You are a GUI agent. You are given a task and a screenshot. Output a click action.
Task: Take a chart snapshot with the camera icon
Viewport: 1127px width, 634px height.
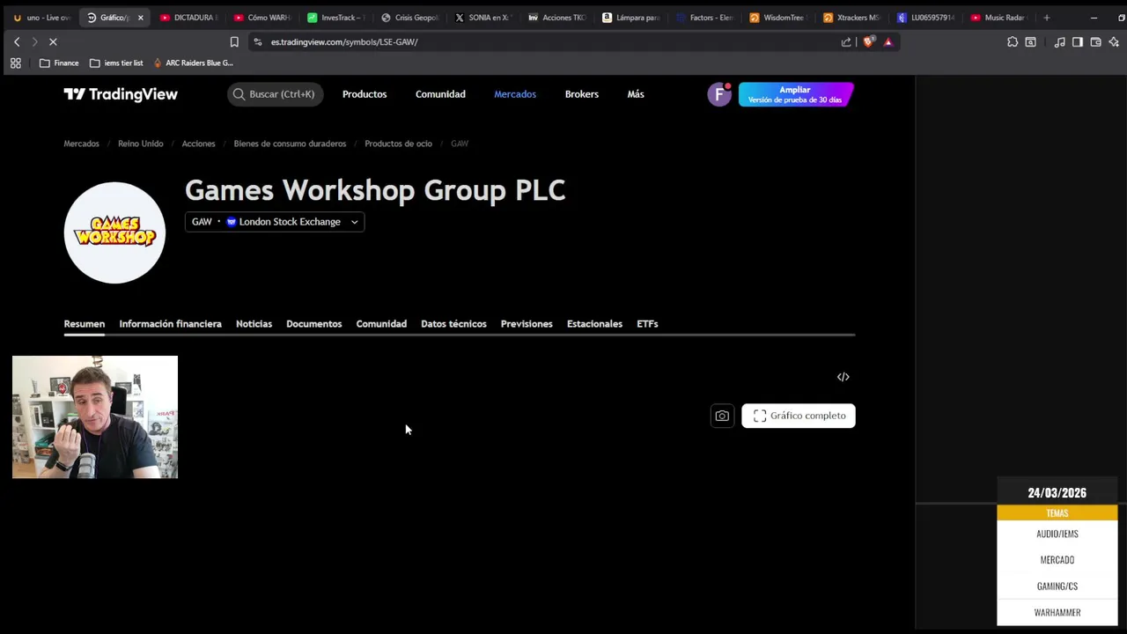tap(722, 416)
